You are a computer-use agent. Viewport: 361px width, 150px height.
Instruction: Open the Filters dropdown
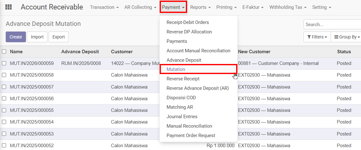tap(317, 37)
